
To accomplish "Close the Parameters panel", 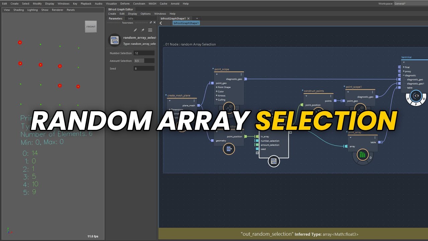I will pos(154,22).
